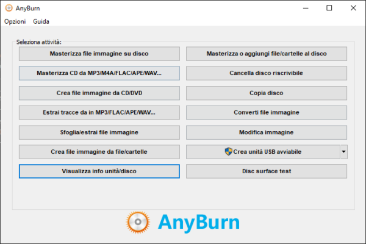Click Converti file immagine
The height and width of the screenshot is (244, 366).
tap(267, 112)
